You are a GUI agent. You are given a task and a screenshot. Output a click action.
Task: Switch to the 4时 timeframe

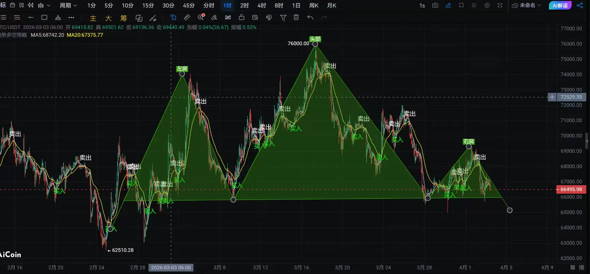(x=262, y=5)
